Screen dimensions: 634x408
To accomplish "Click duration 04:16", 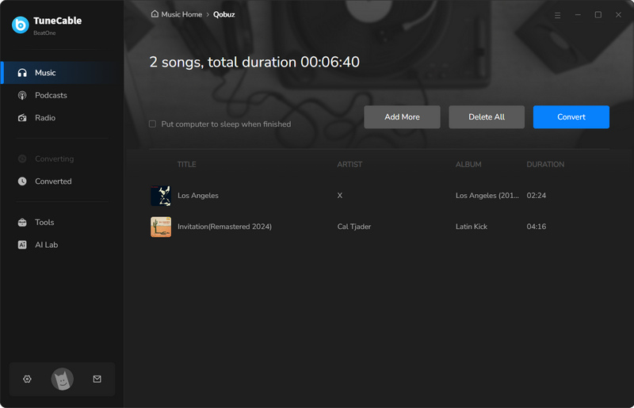I will pos(537,227).
